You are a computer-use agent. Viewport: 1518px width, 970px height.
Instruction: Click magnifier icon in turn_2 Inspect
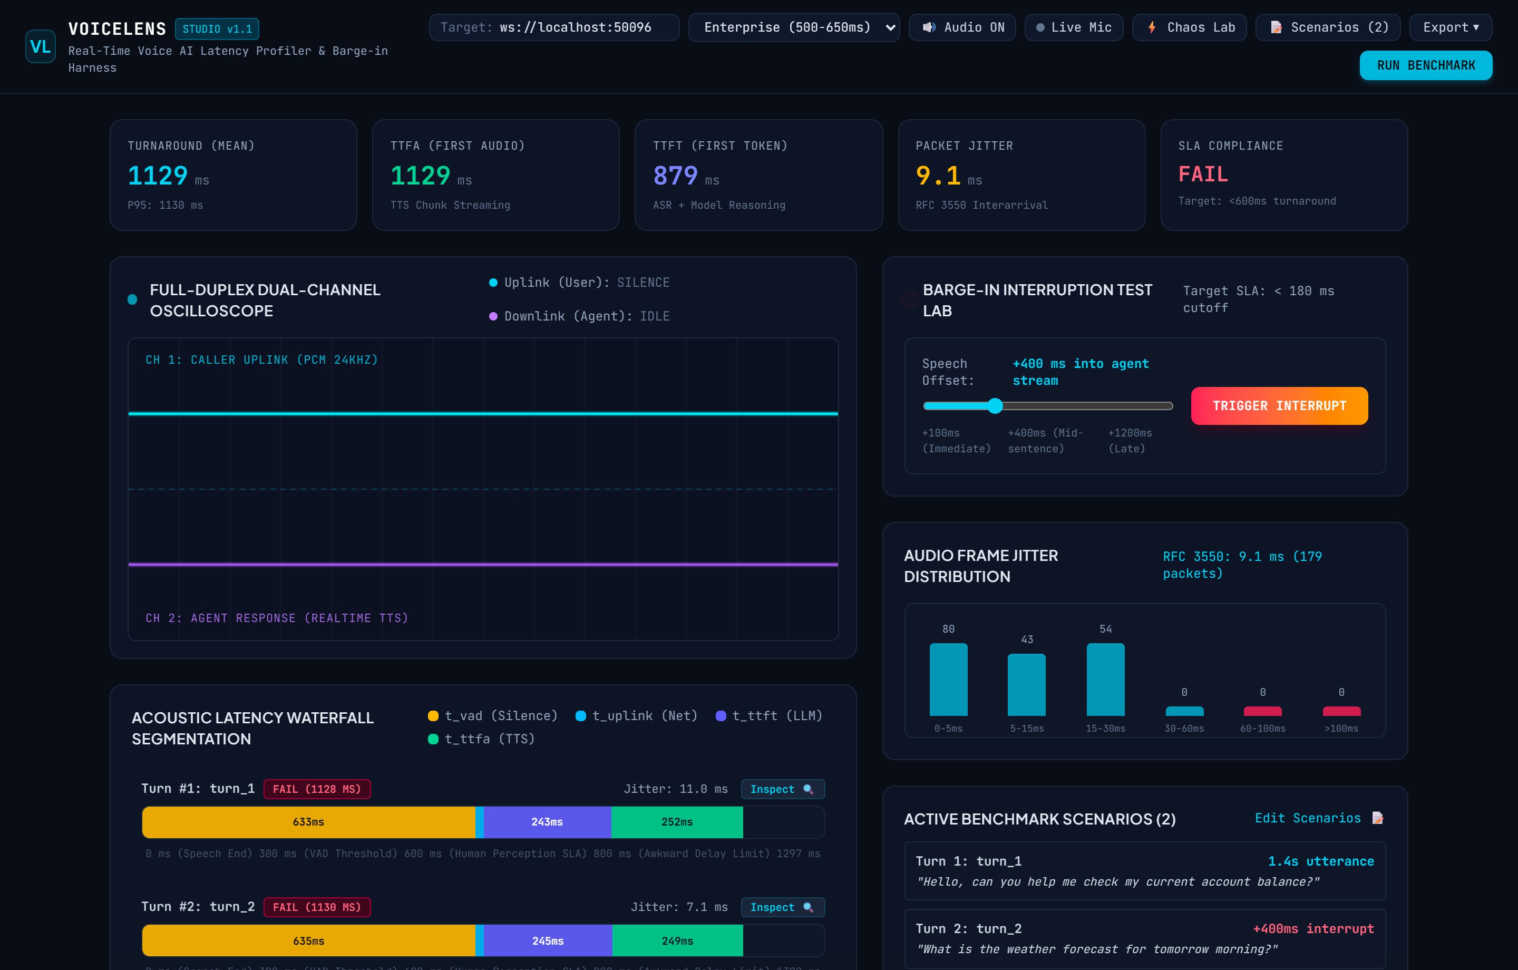tap(807, 907)
